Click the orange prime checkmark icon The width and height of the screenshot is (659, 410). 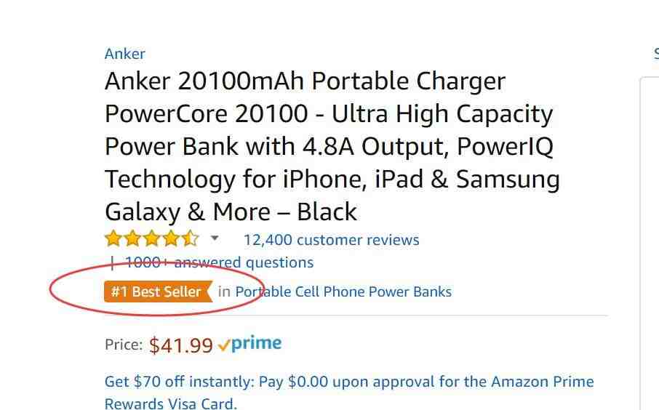tap(223, 345)
